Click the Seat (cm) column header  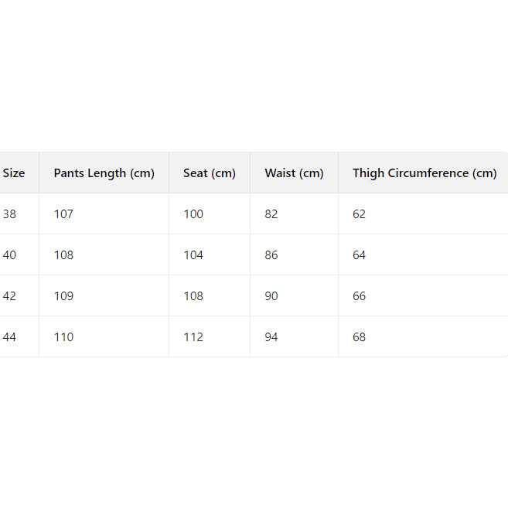[209, 173]
